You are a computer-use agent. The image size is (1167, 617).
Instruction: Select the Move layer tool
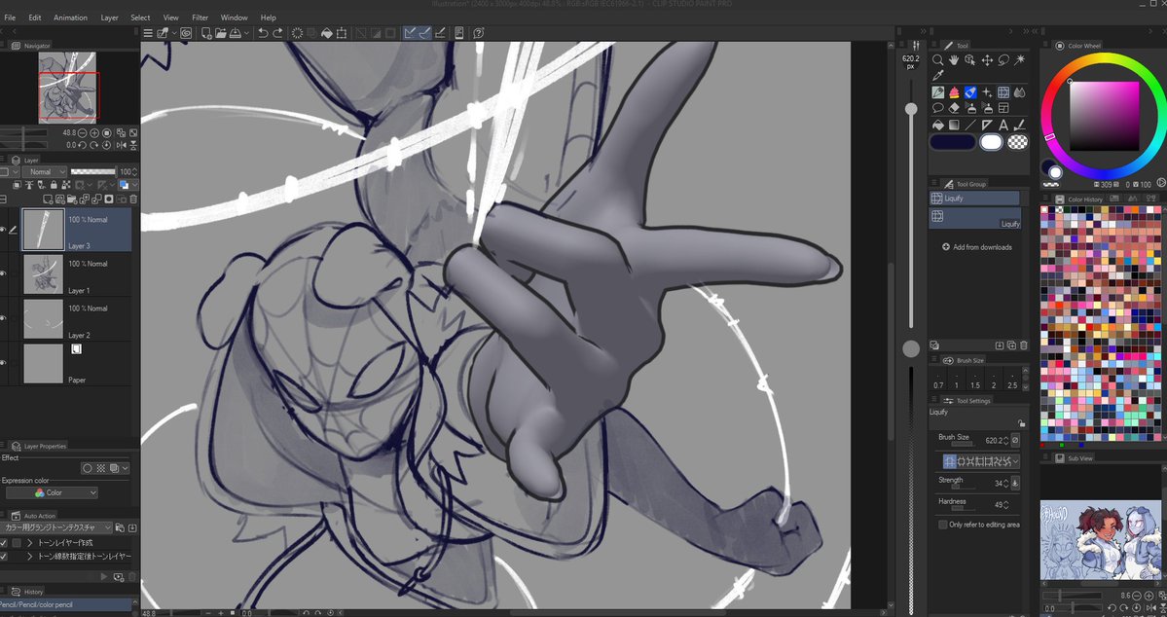coord(987,60)
